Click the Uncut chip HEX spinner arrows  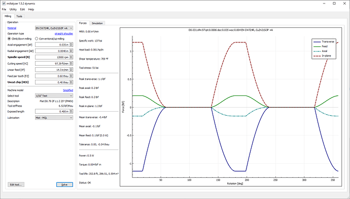71,82
